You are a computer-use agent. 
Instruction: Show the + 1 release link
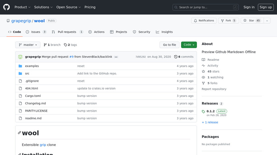(210, 122)
